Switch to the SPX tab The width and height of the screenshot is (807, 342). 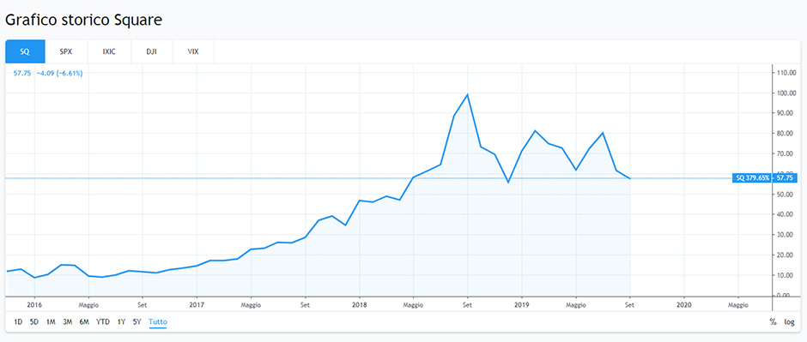[66, 51]
